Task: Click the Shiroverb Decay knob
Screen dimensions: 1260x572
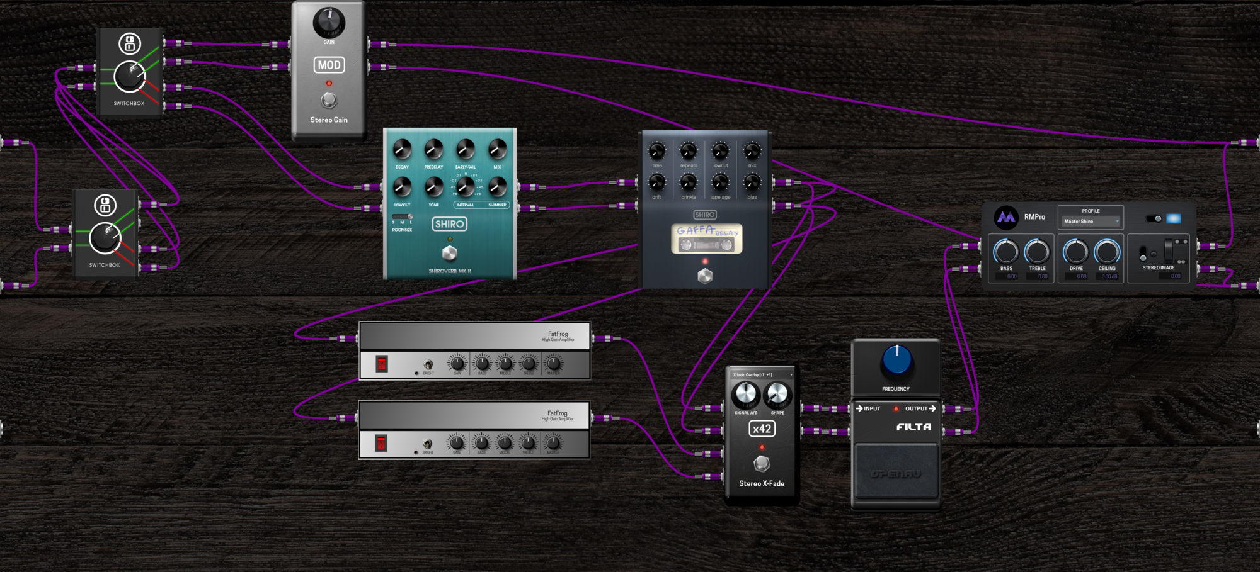Action: [x=402, y=150]
